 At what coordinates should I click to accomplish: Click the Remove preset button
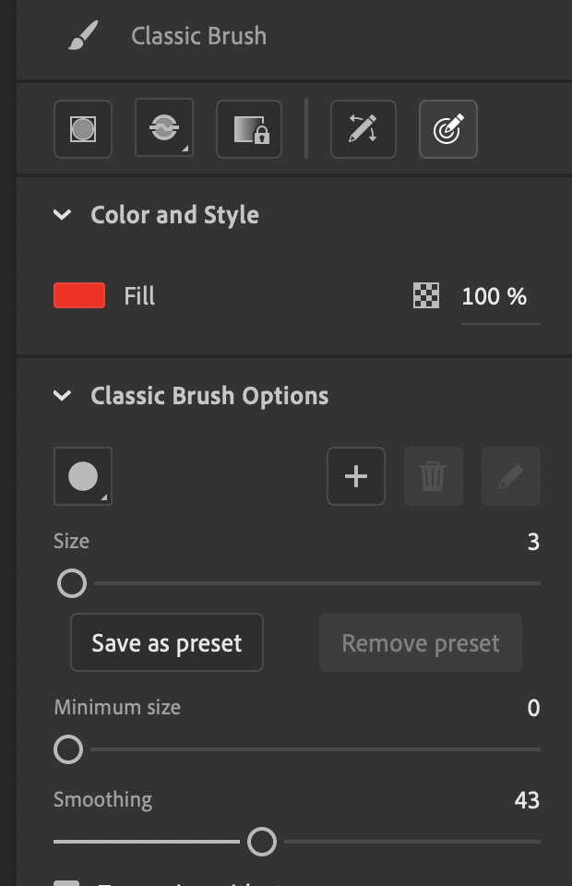pos(420,642)
